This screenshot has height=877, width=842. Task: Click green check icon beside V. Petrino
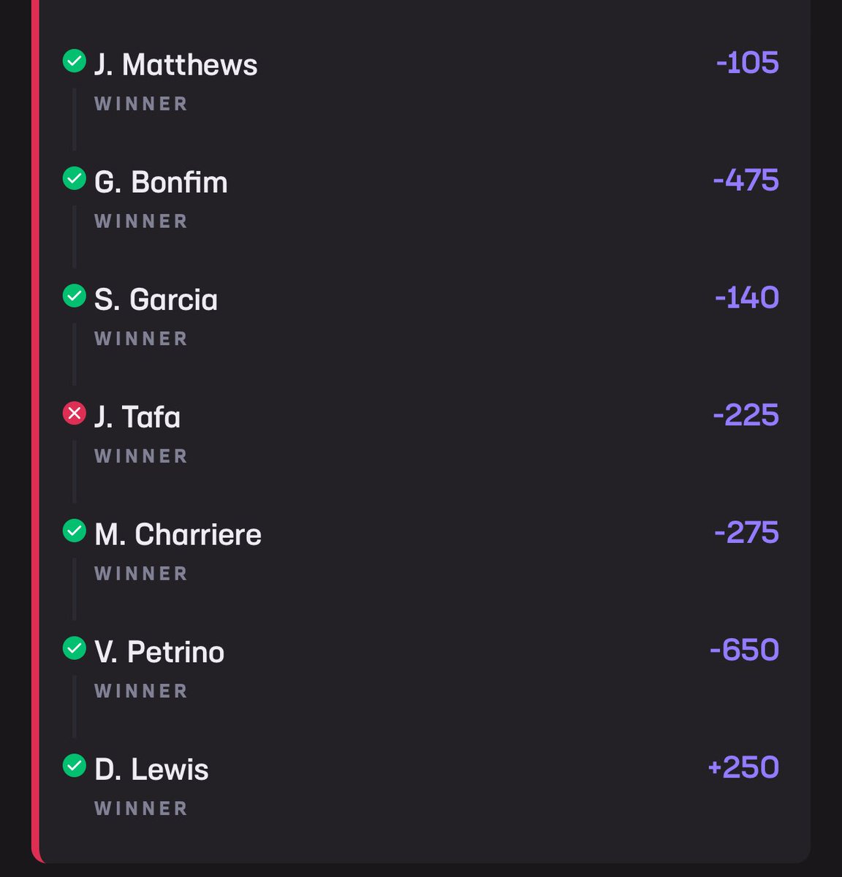74,648
